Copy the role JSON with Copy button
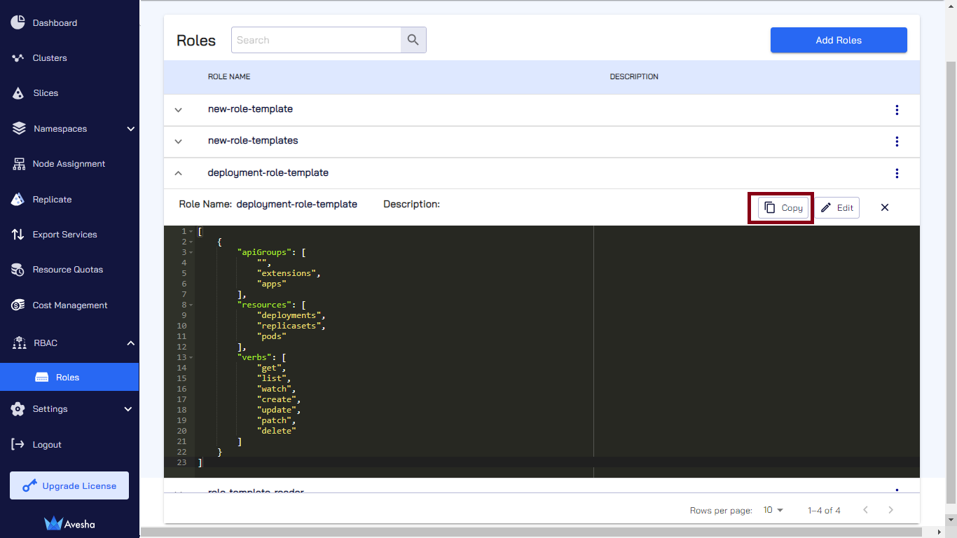 (x=783, y=207)
